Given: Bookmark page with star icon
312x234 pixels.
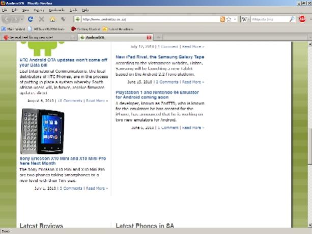Looking at the screenshot, I should 229,19.
